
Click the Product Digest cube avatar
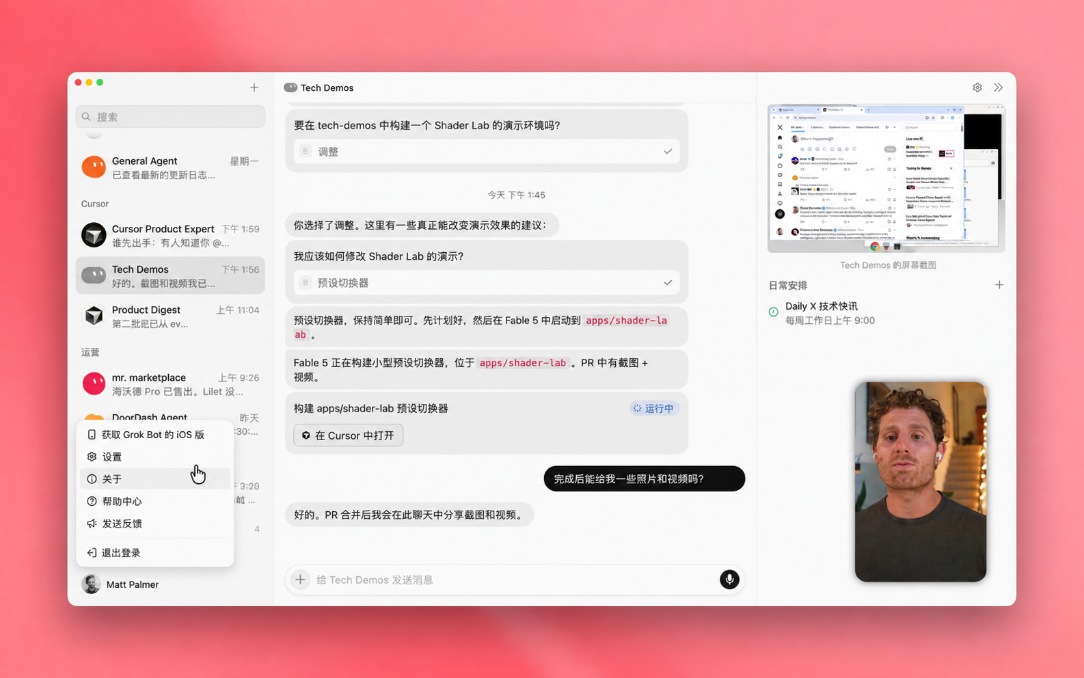tap(94, 316)
